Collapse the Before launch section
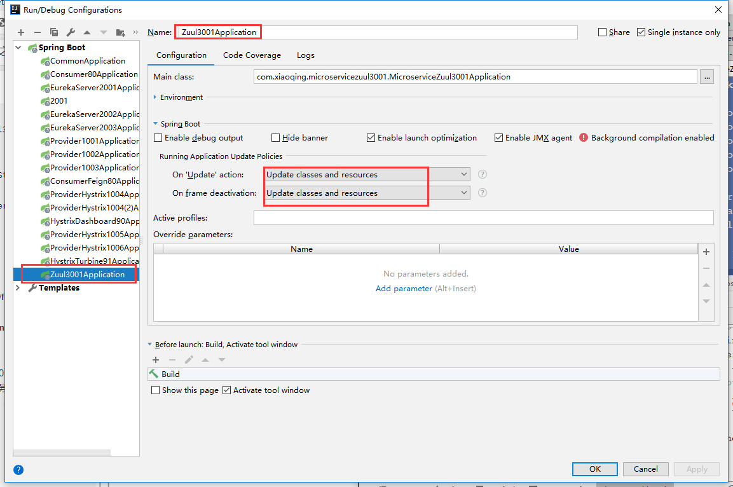Screen dimensions: 733x487 (x=149, y=345)
